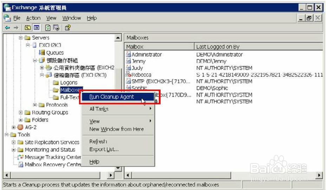This screenshot has height=190, width=326.
Task: Open the Window menu
Action: (x=72, y=18)
